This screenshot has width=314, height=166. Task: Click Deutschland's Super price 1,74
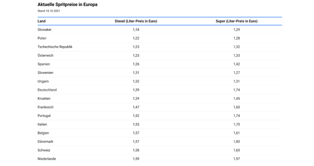(236, 90)
